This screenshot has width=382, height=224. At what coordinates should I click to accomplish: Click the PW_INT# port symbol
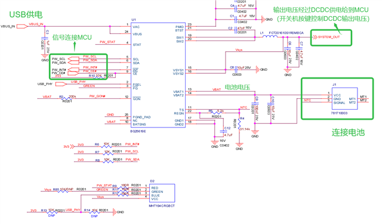click(x=73, y=70)
